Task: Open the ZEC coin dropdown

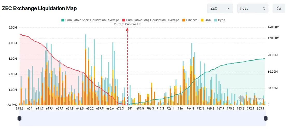Action: [x=220, y=8]
